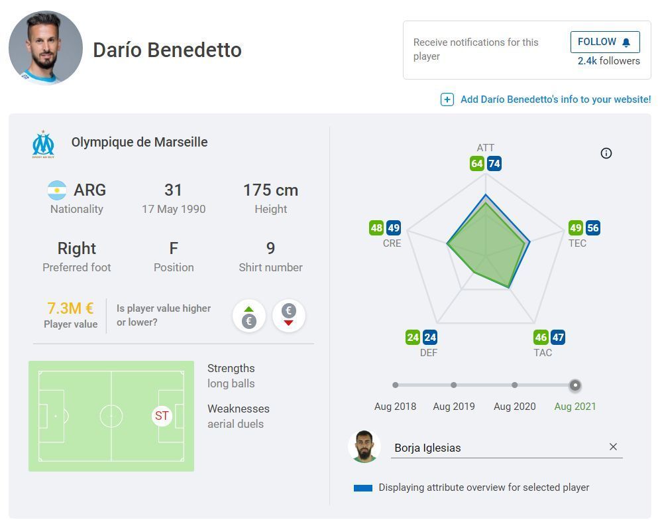Vote player value higher with green arrow
This screenshot has height=520, width=658.
[x=249, y=315]
